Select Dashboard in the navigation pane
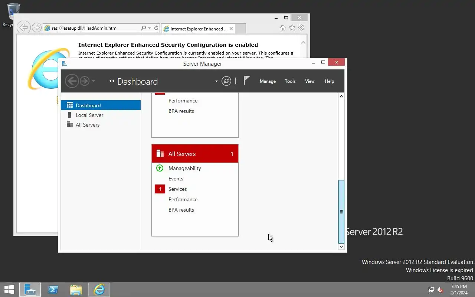This screenshot has height=297, width=475. pos(101,105)
